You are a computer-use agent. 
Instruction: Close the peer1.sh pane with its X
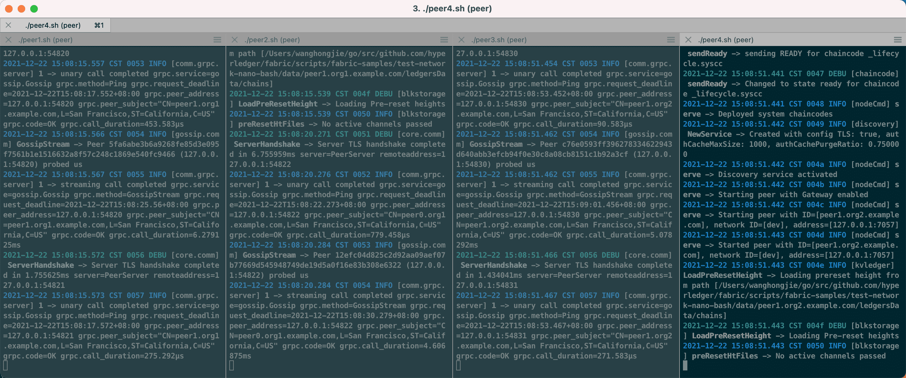[x=9, y=40]
